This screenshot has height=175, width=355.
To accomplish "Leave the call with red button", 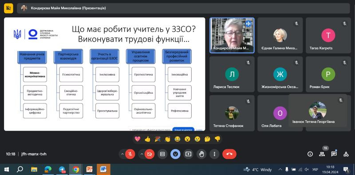I will [229, 154].
